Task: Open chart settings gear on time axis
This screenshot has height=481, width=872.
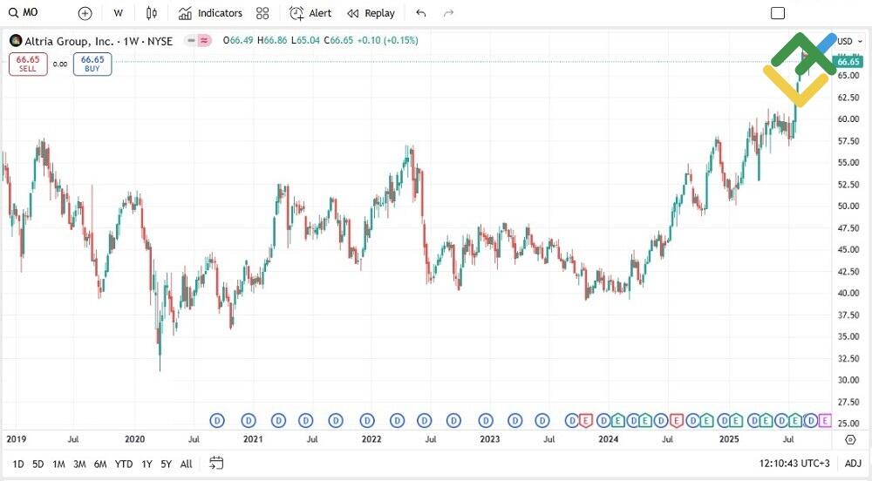Action: click(x=849, y=439)
